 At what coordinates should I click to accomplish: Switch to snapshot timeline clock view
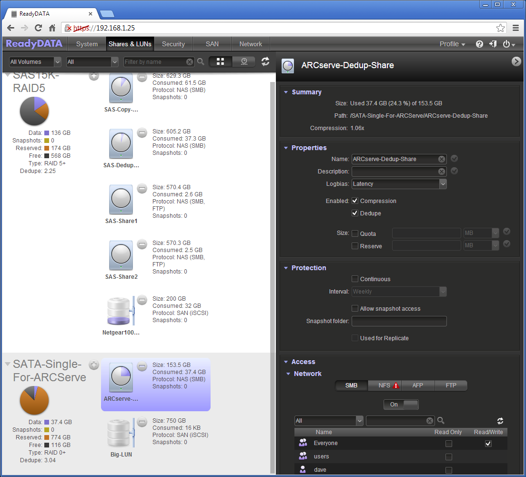(244, 61)
